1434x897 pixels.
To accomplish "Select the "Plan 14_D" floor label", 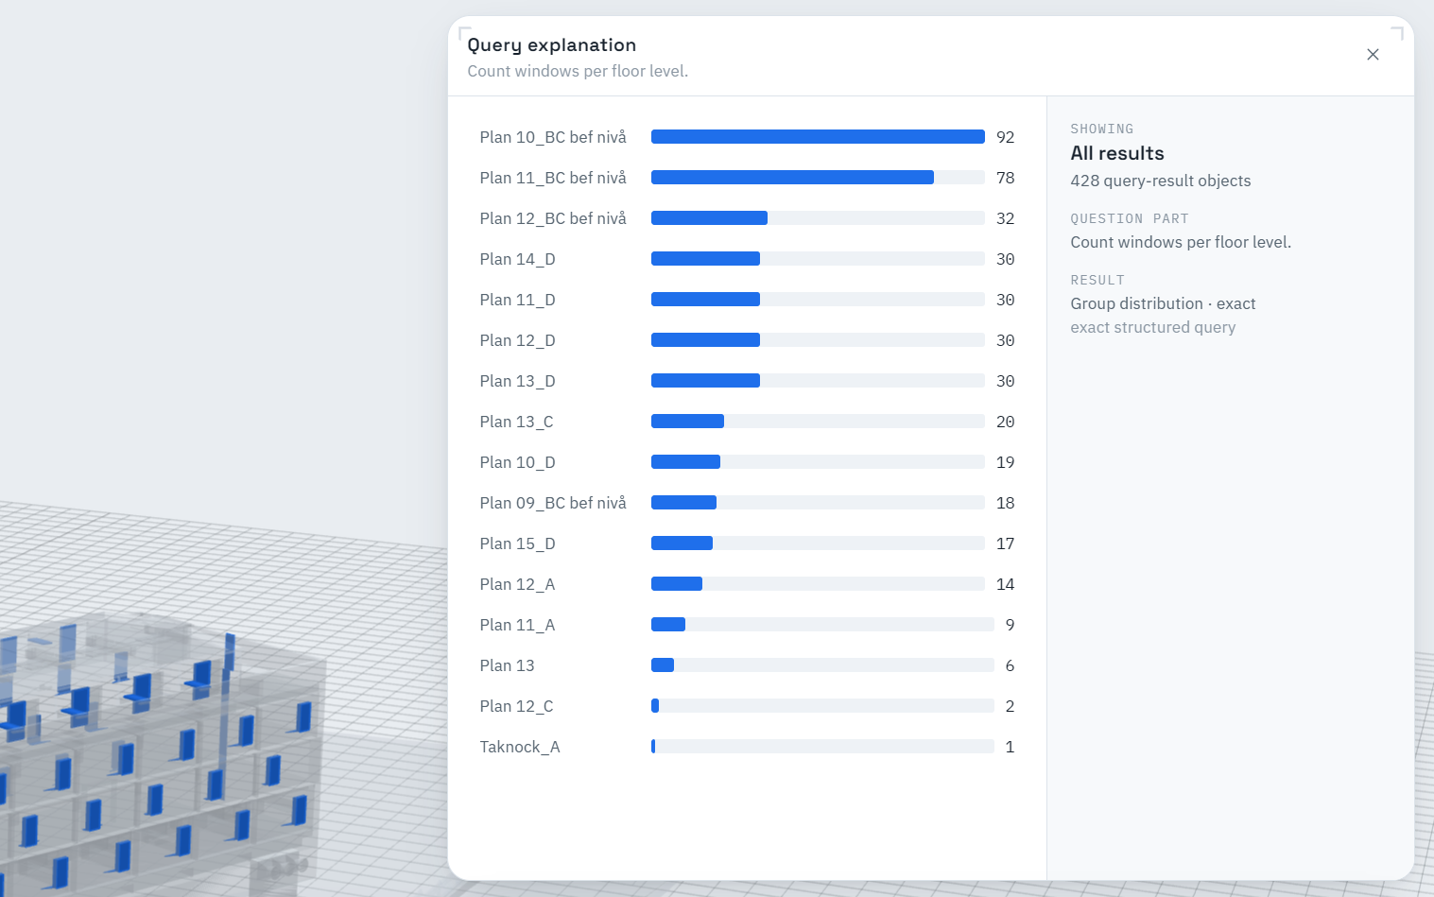I will coord(517,259).
